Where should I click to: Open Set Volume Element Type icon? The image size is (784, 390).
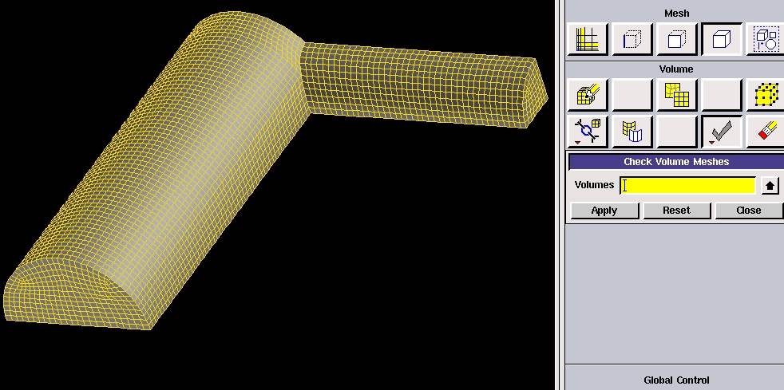pos(765,96)
